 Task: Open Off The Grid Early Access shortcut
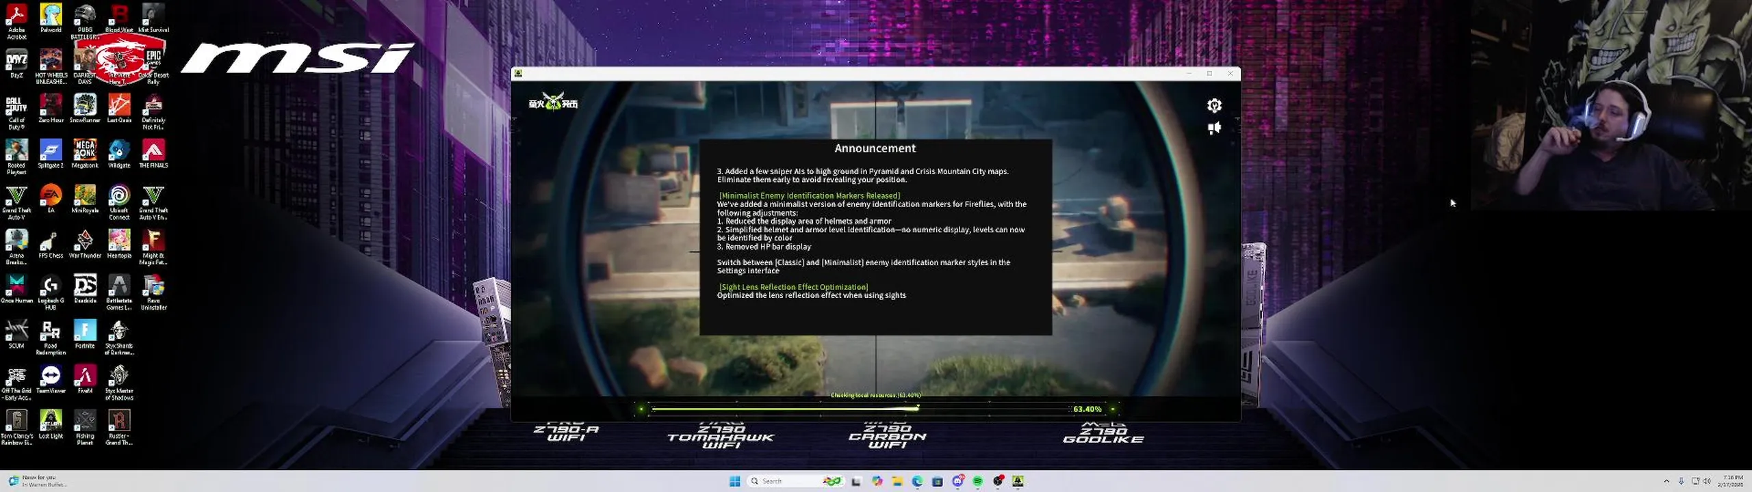tap(16, 383)
